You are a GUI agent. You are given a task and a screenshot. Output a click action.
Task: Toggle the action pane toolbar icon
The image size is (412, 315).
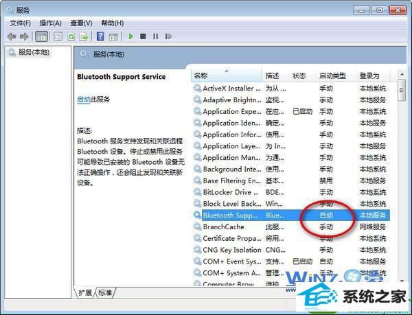(x=113, y=36)
